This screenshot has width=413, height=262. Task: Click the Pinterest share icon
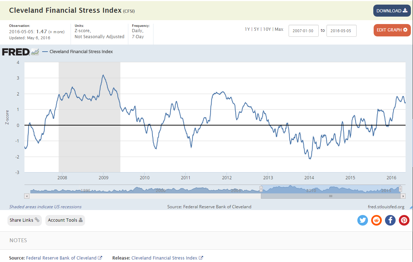click(404, 220)
